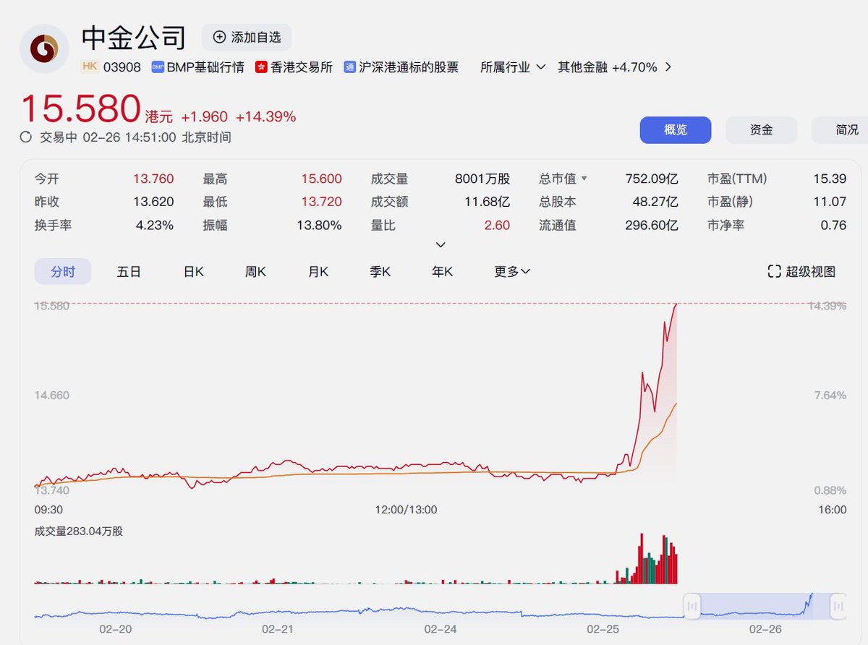The height and width of the screenshot is (645, 868).
Task: Select the 日K chart tab
Action: 193,271
